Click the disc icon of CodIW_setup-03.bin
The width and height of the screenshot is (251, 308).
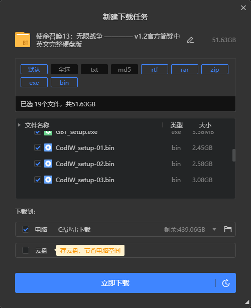click(48, 180)
